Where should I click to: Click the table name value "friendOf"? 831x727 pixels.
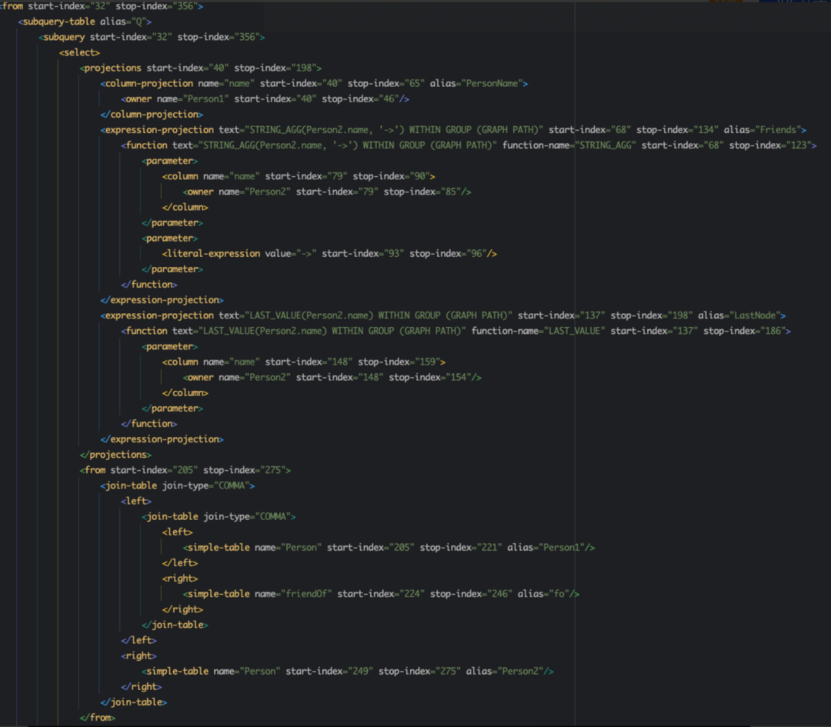(x=306, y=593)
